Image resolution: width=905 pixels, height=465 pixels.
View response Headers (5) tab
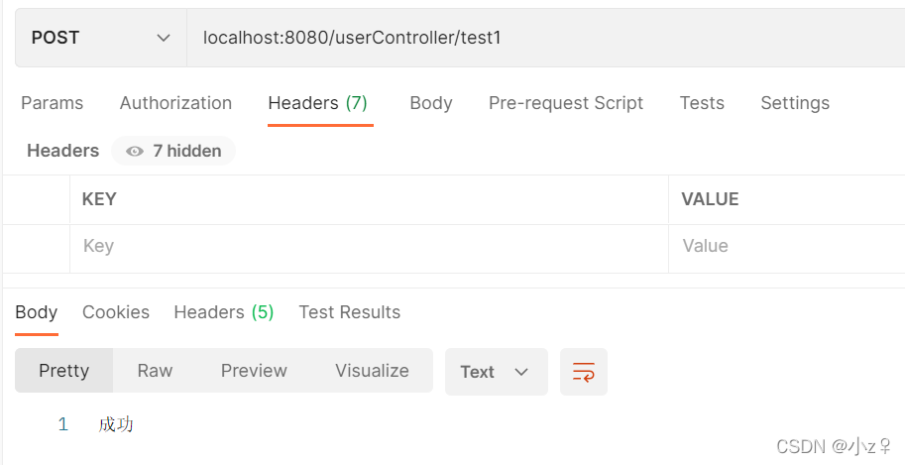pyautogui.click(x=224, y=312)
